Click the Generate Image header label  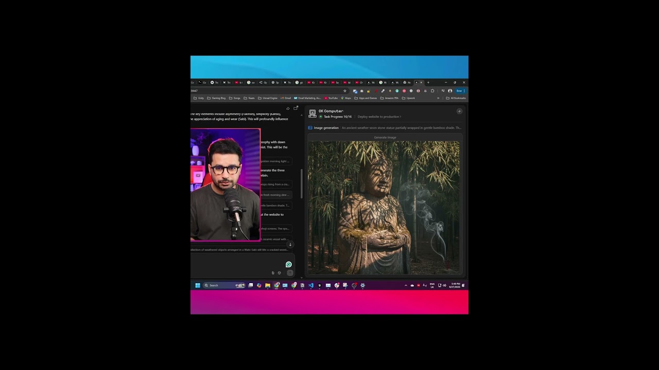coord(385,137)
